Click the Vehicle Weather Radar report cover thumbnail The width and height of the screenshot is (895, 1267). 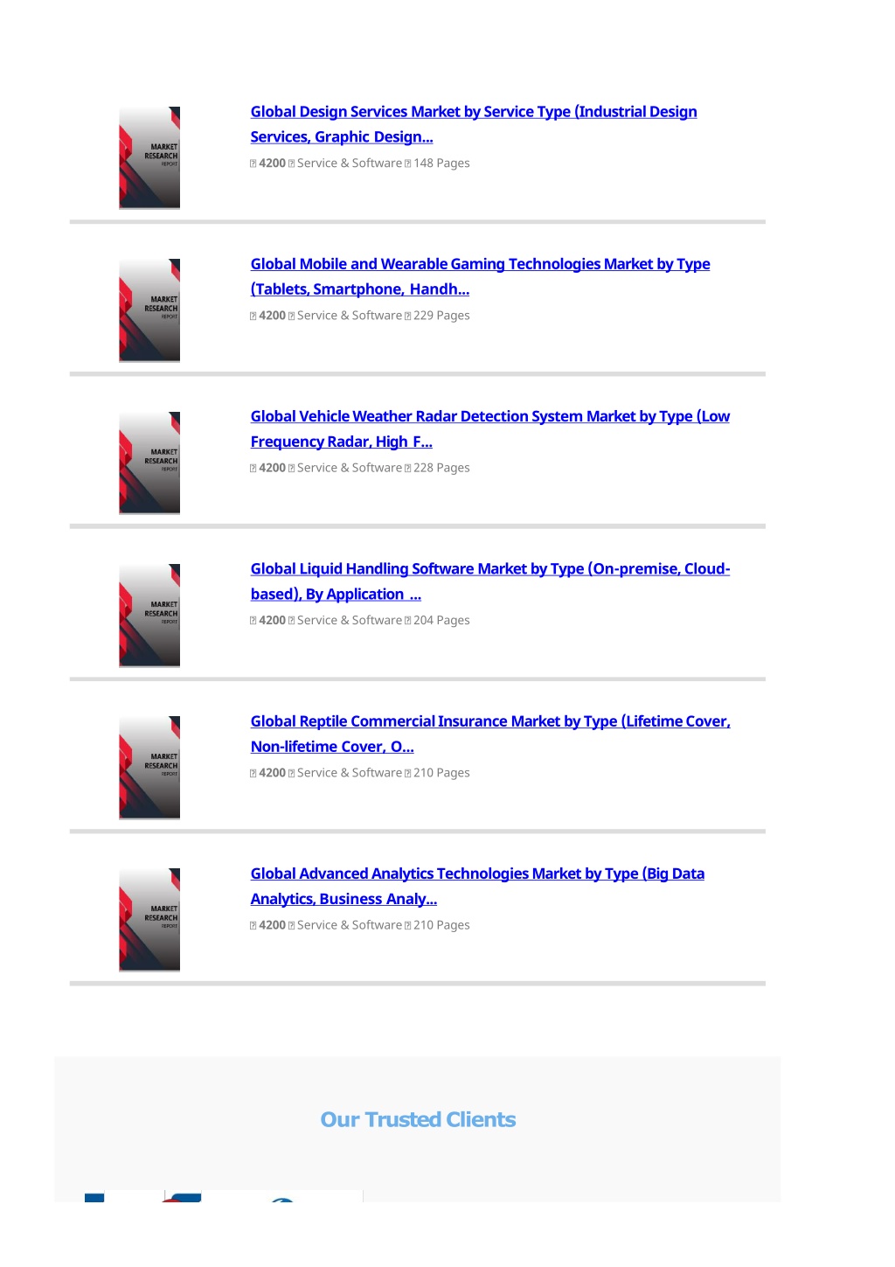point(149,463)
